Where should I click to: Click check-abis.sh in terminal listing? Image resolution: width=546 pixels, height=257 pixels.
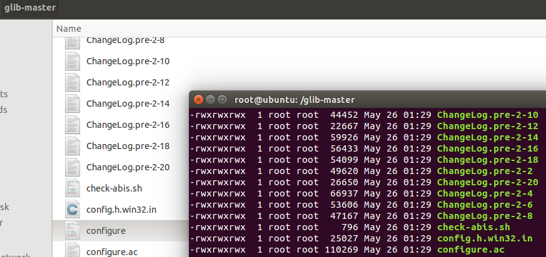[x=473, y=228]
